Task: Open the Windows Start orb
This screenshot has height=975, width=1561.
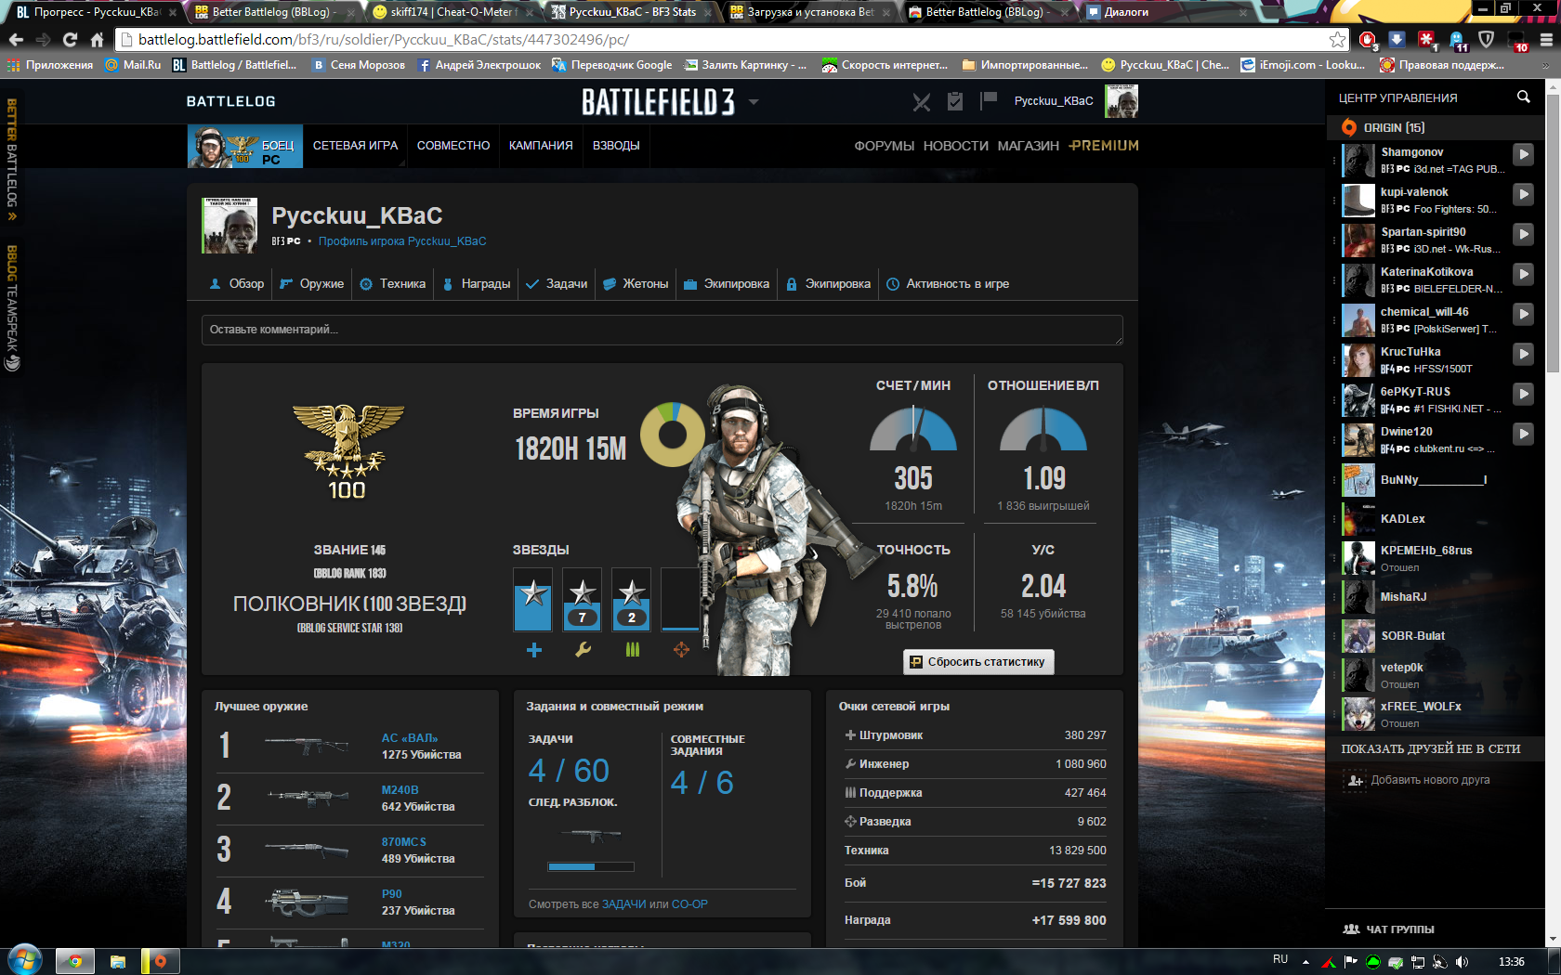Action: pyautogui.click(x=24, y=959)
